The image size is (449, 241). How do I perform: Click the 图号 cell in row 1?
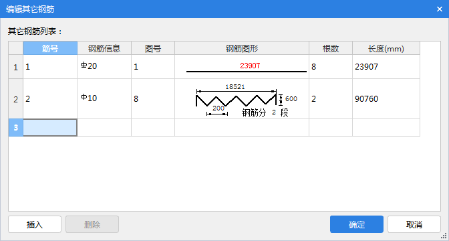(x=153, y=67)
